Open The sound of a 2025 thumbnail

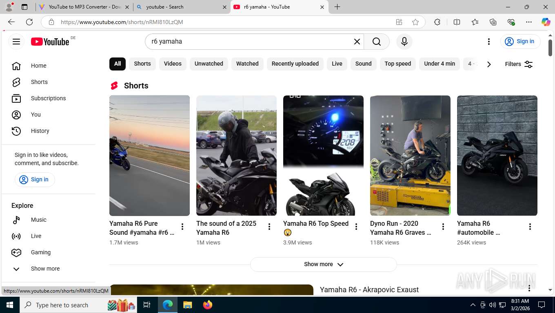pos(236,155)
